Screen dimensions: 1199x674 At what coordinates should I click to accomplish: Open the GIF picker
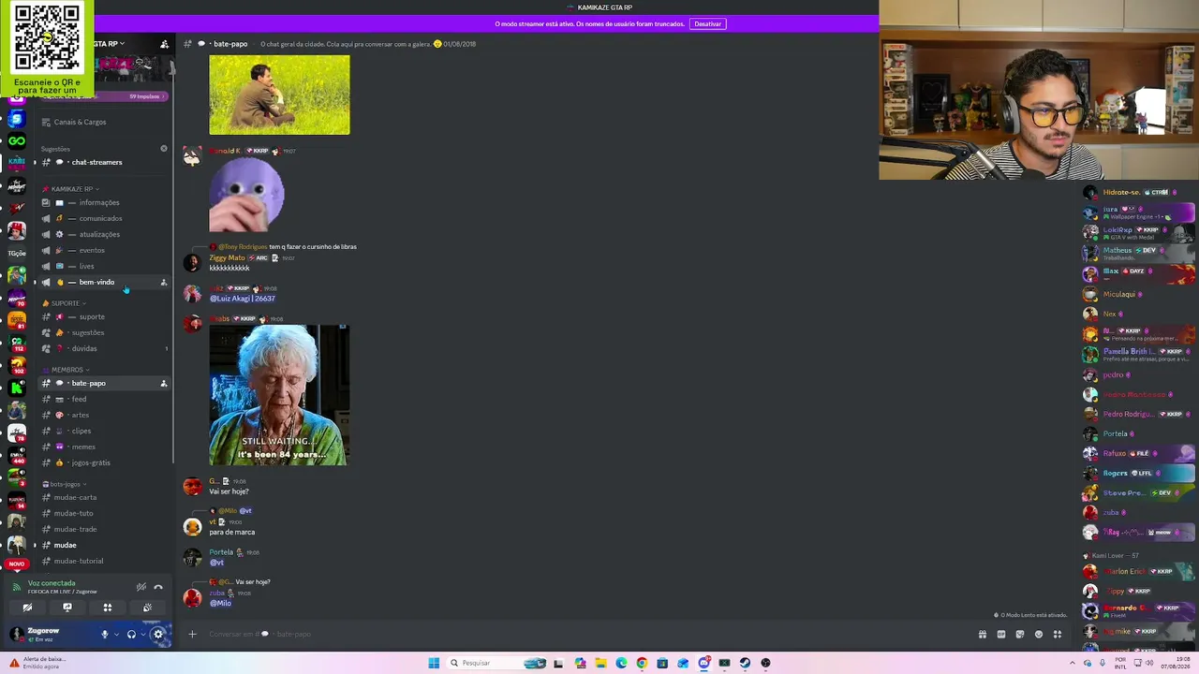click(x=1001, y=634)
